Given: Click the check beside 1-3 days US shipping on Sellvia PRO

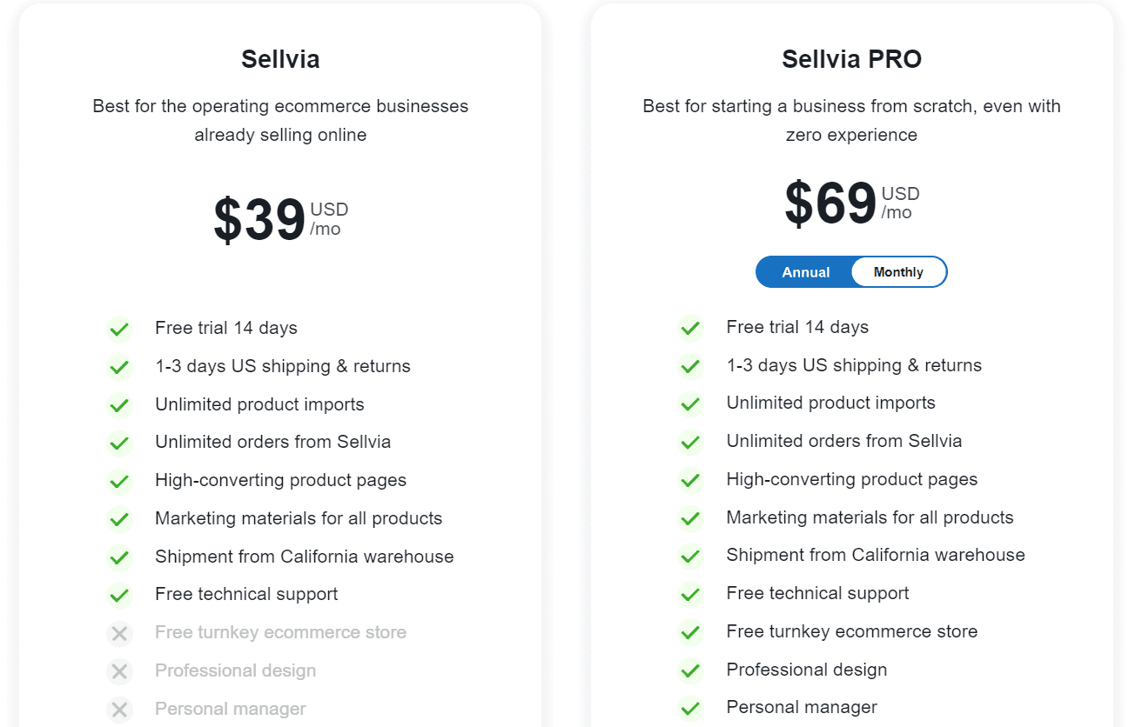Looking at the screenshot, I should coord(690,366).
